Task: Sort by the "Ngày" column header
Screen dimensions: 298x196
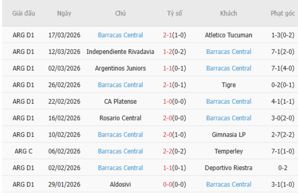Action: click(64, 13)
